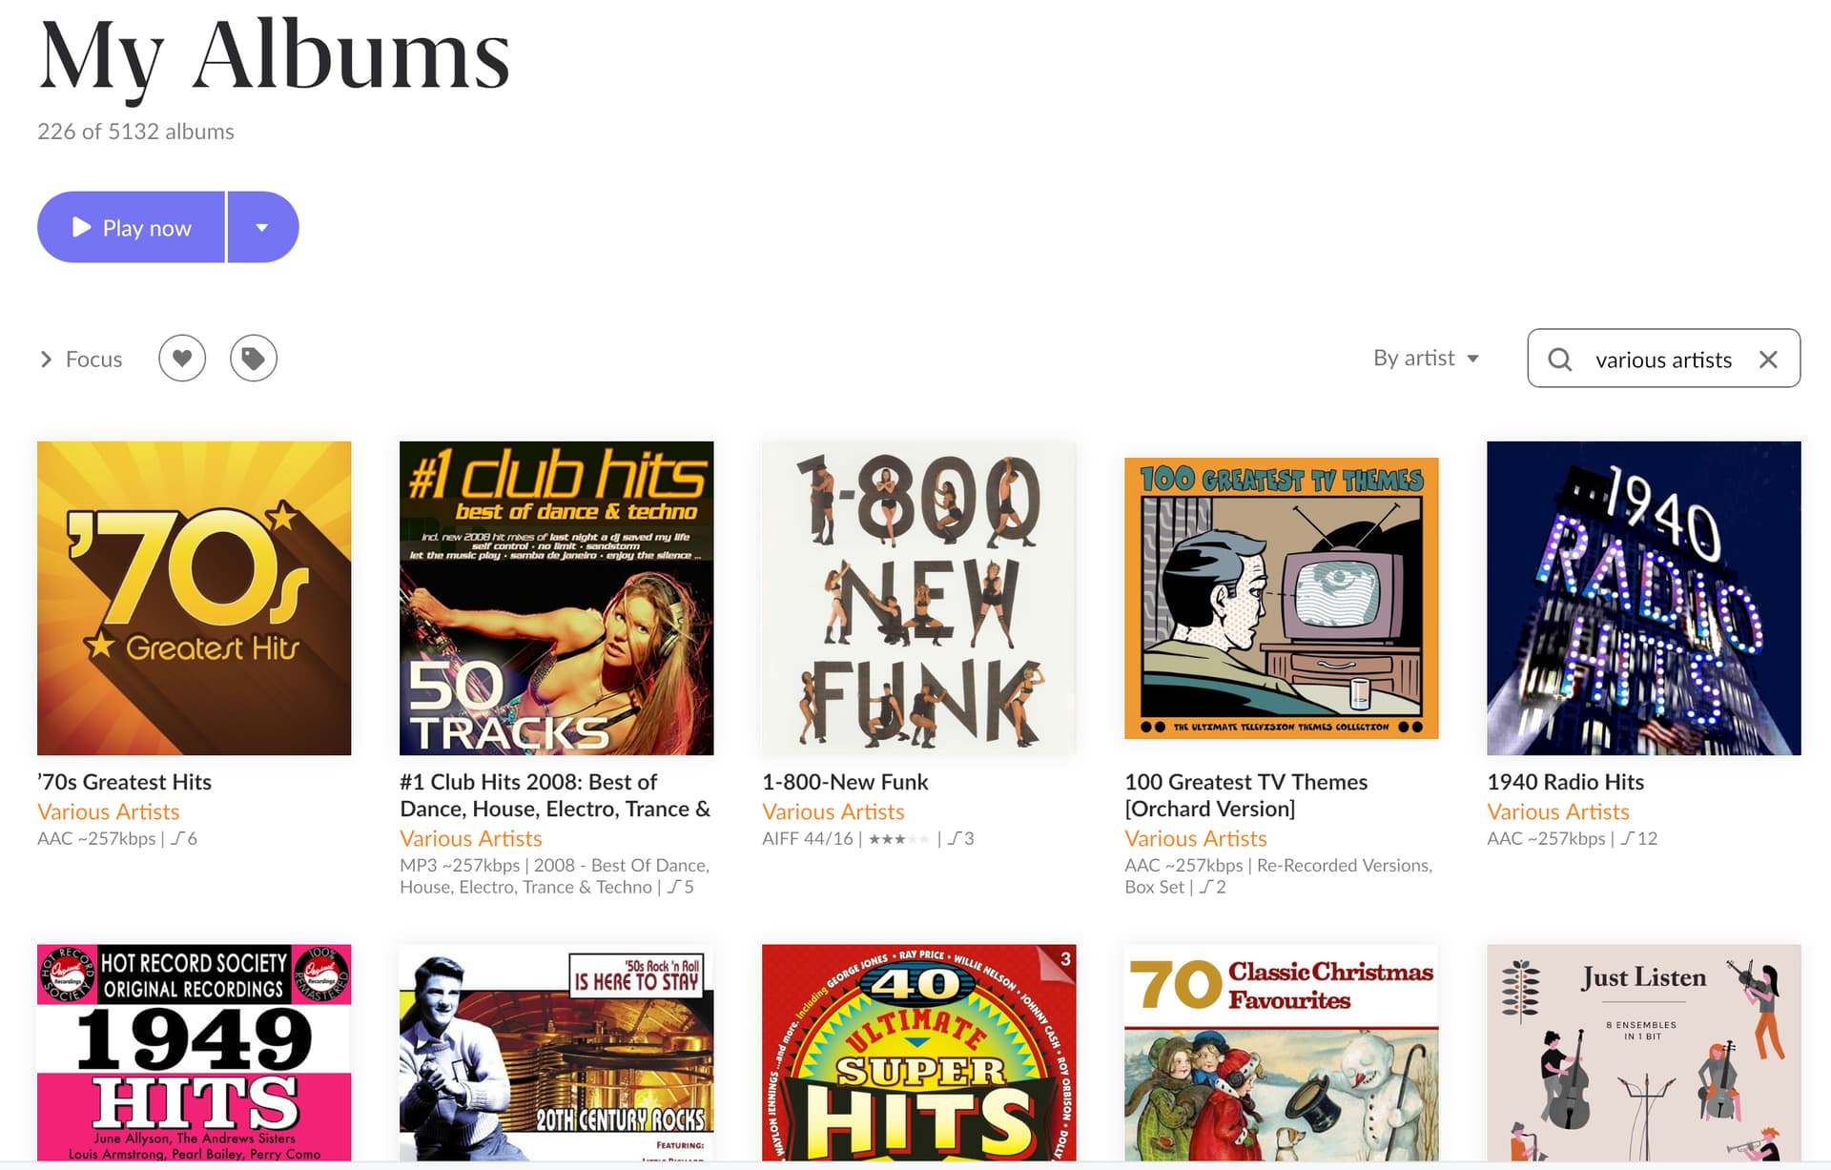Clear the various artists search text
Image resolution: width=1831 pixels, height=1170 pixels.
pos(1768,359)
